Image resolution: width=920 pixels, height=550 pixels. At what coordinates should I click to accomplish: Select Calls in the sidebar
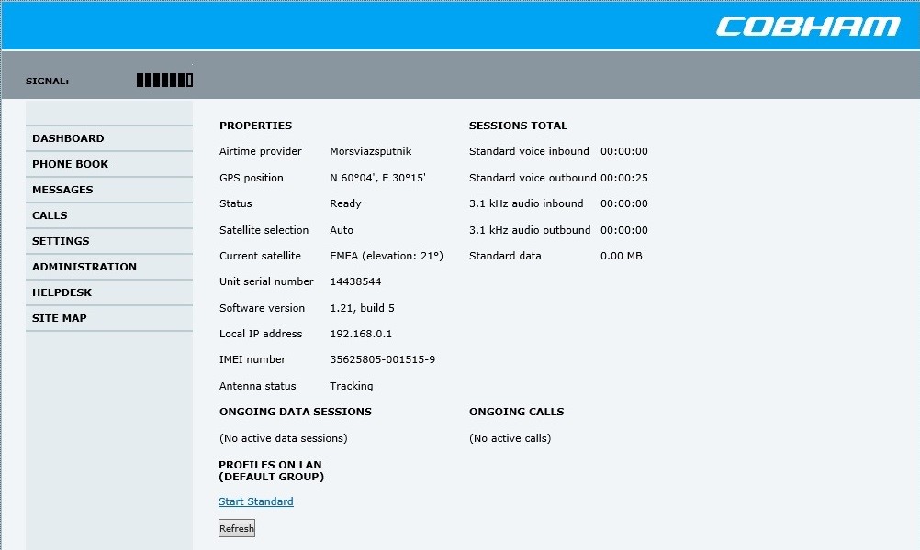[50, 215]
